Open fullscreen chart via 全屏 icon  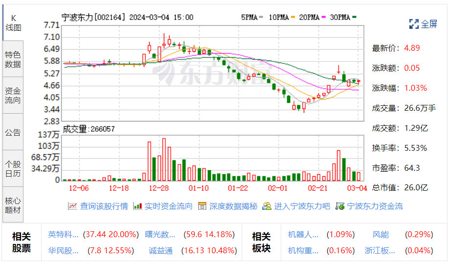(x=414, y=24)
